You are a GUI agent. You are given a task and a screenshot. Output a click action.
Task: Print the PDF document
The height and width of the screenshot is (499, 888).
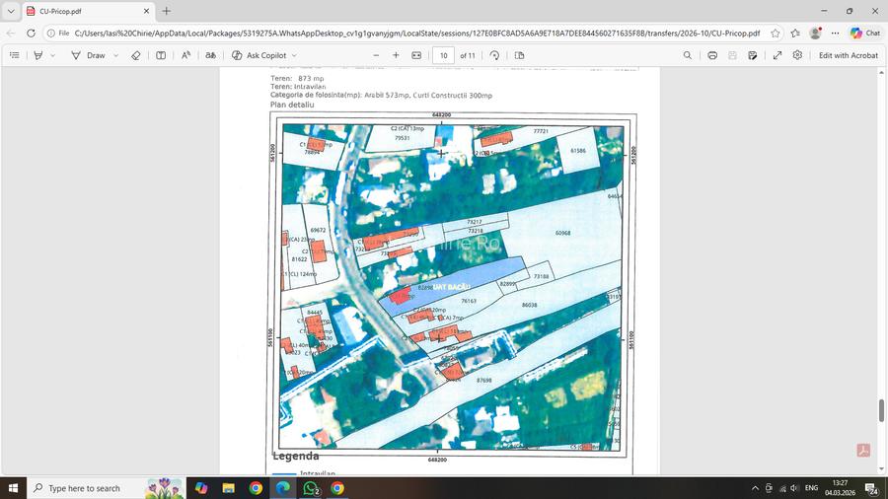click(712, 55)
